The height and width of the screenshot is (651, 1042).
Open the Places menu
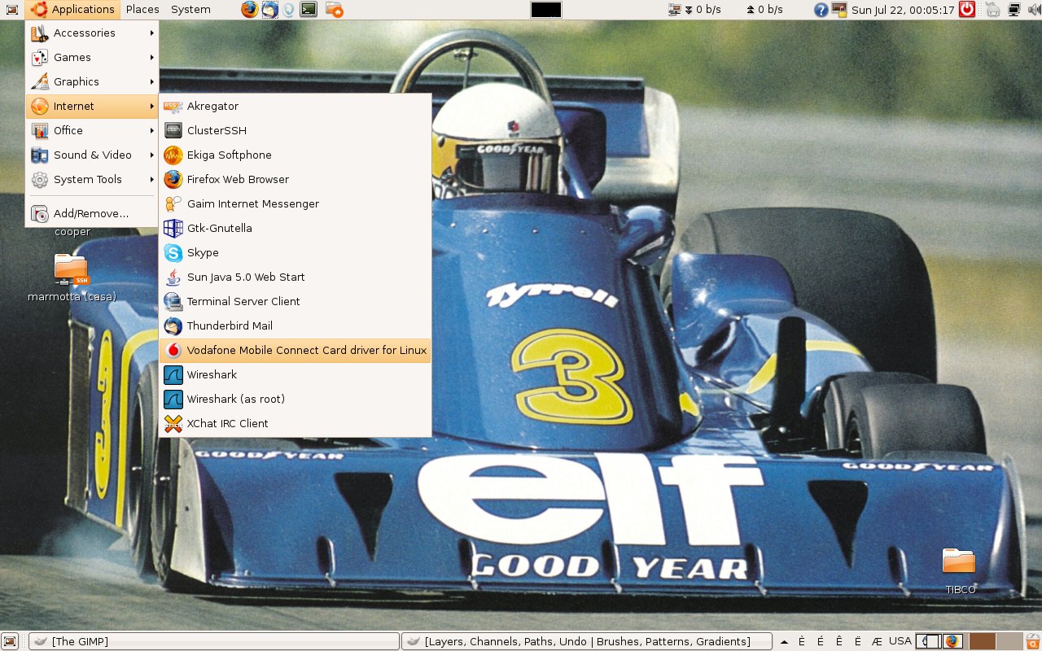click(142, 10)
